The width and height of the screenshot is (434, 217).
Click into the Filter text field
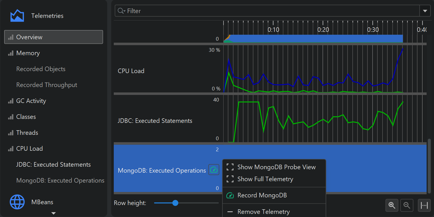click(x=270, y=11)
